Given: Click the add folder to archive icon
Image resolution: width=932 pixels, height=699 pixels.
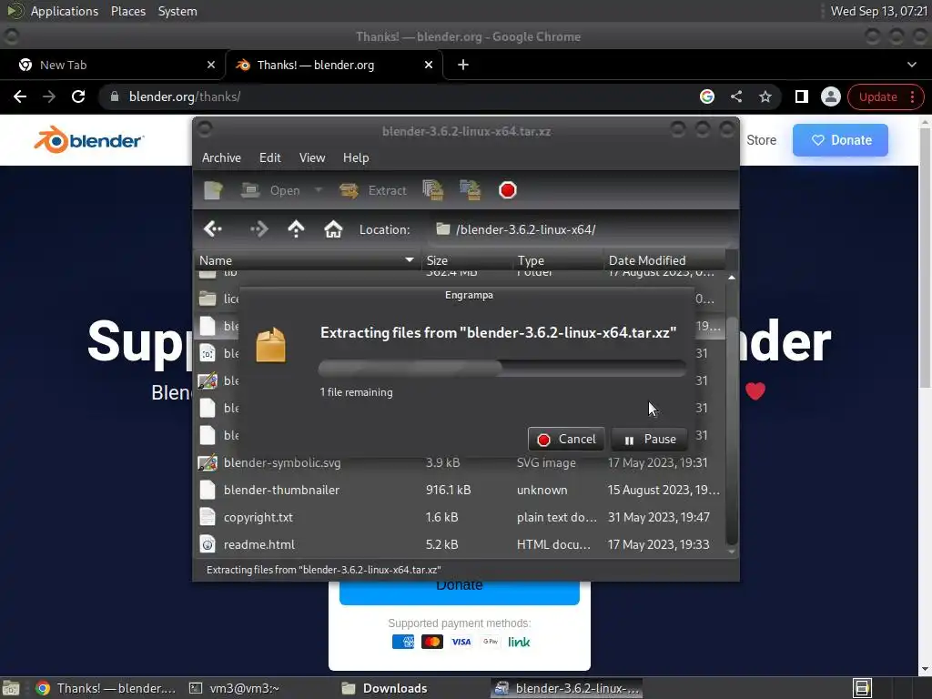Looking at the screenshot, I should [471, 190].
